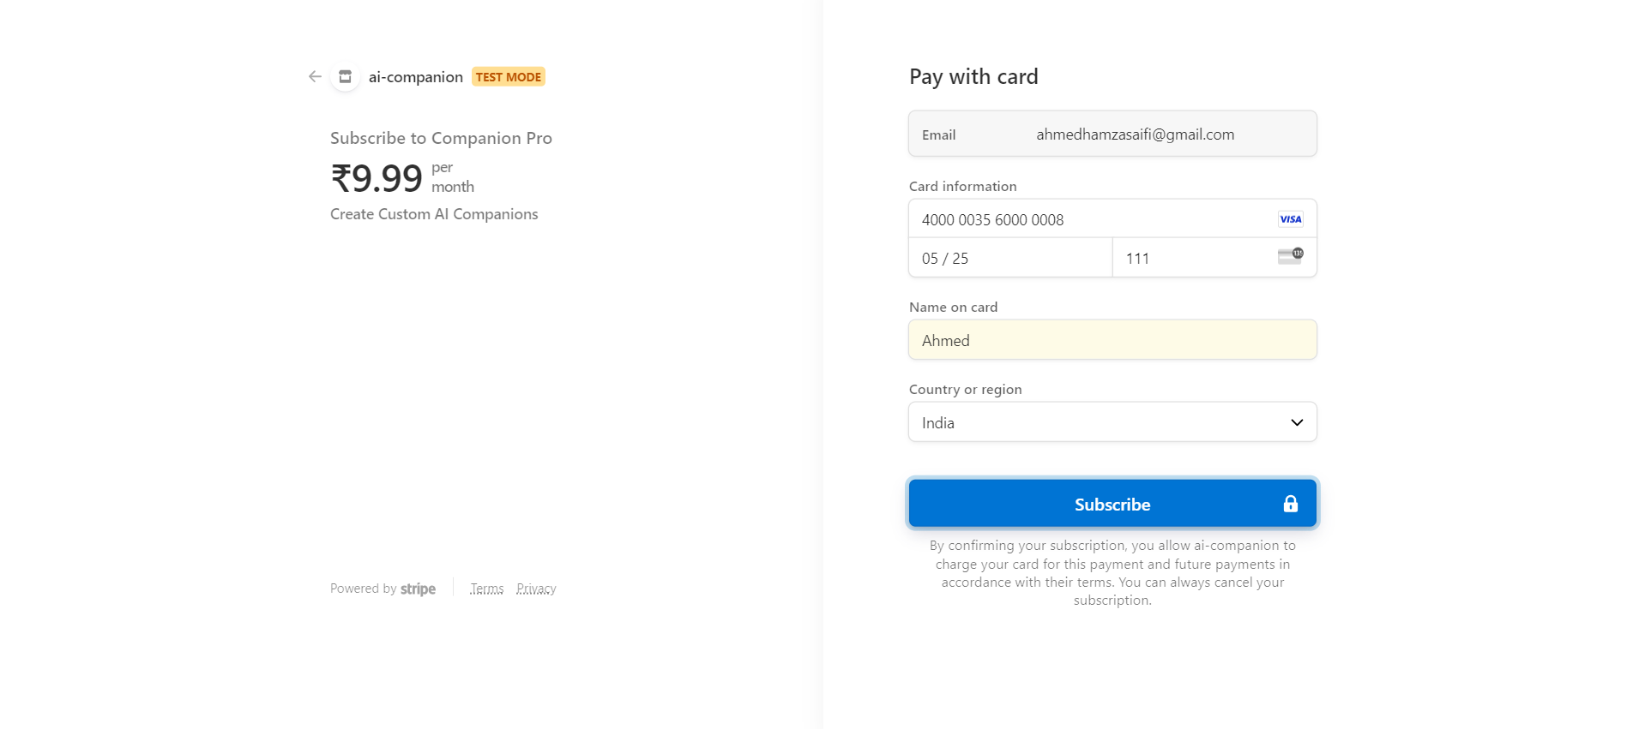This screenshot has height=729, width=1645.
Task: Open the Terms link
Action: [x=486, y=589]
